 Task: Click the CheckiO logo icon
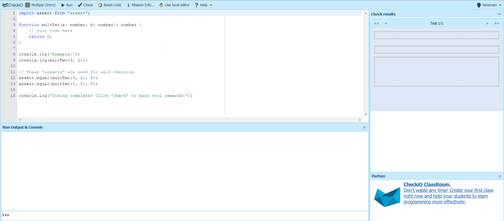click(x=12, y=5)
